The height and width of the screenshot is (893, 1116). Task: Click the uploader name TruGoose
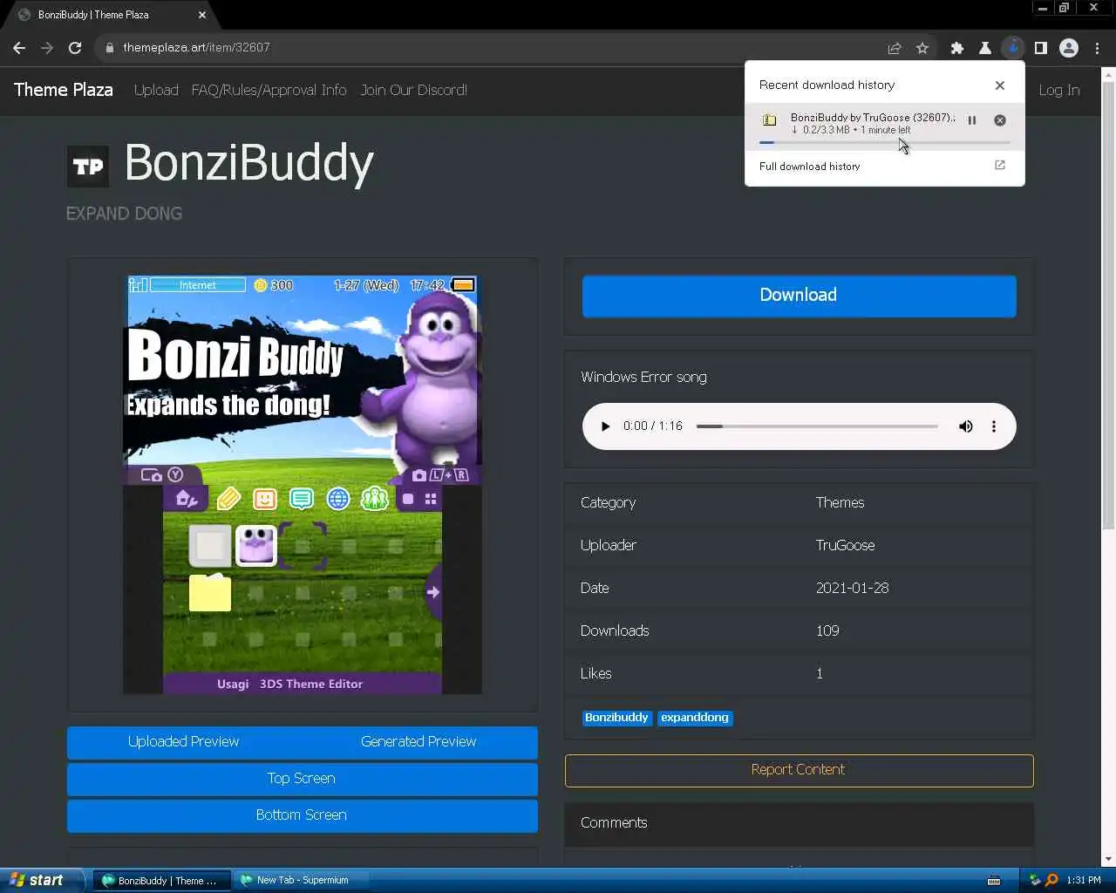click(x=845, y=545)
